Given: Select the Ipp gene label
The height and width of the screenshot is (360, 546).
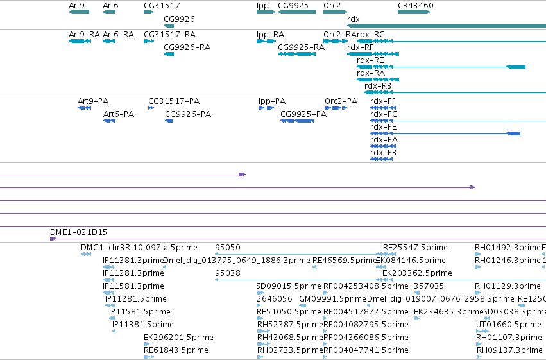Looking at the screenshot, I should (x=262, y=6).
